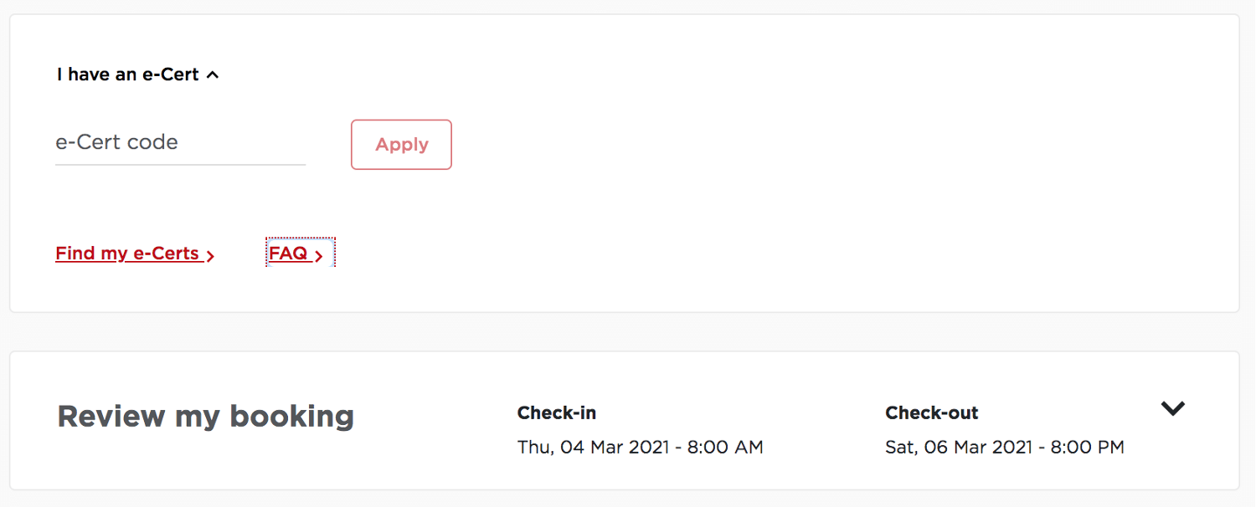Select the check-in date Thu, 04 Mar 2021

pyautogui.click(x=593, y=448)
